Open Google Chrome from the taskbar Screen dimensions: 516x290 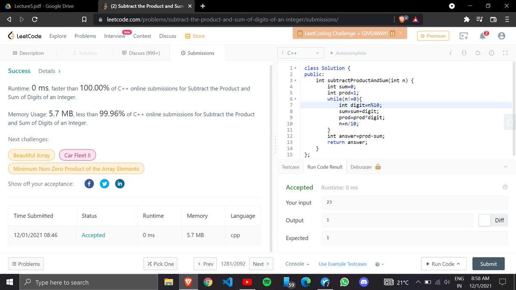(208, 282)
